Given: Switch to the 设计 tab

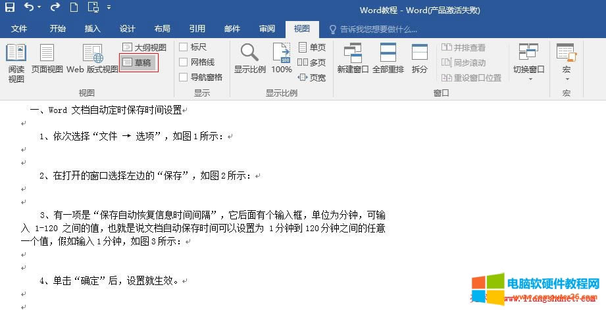Looking at the screenshot, I should pyautogui.click(x=127, y=28).
